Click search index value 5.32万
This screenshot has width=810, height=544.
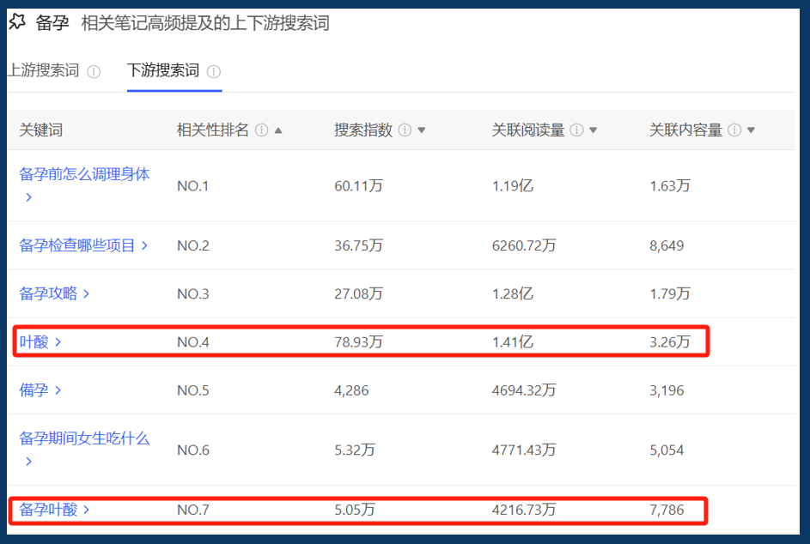pyautogui.click(x=355, y=450)
